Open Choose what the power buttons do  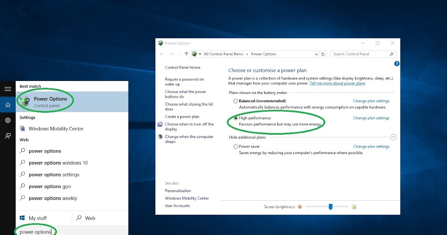click(x=186, y=94)
